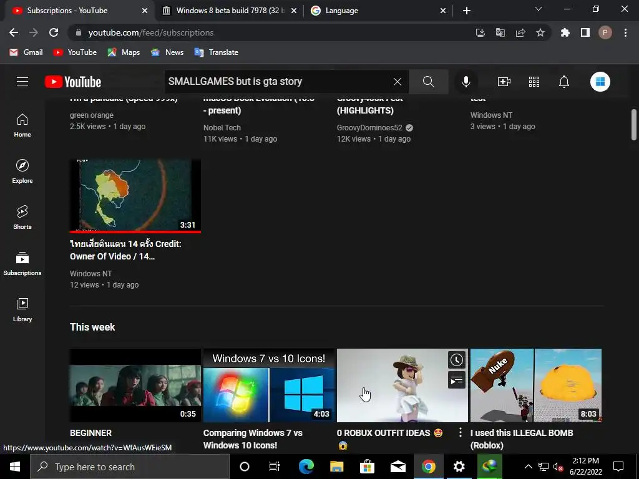639x479 pixels.
Task: Open the account avatar menu
Action: point(600,82)
